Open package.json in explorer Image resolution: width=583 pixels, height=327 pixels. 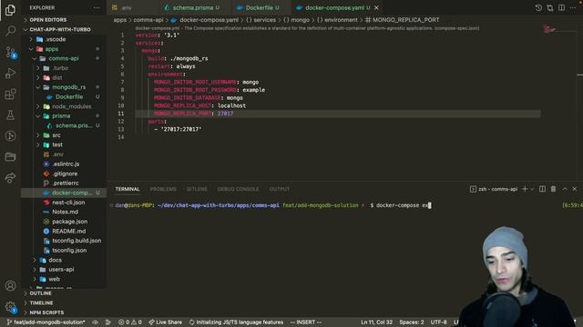pos(69,222)
